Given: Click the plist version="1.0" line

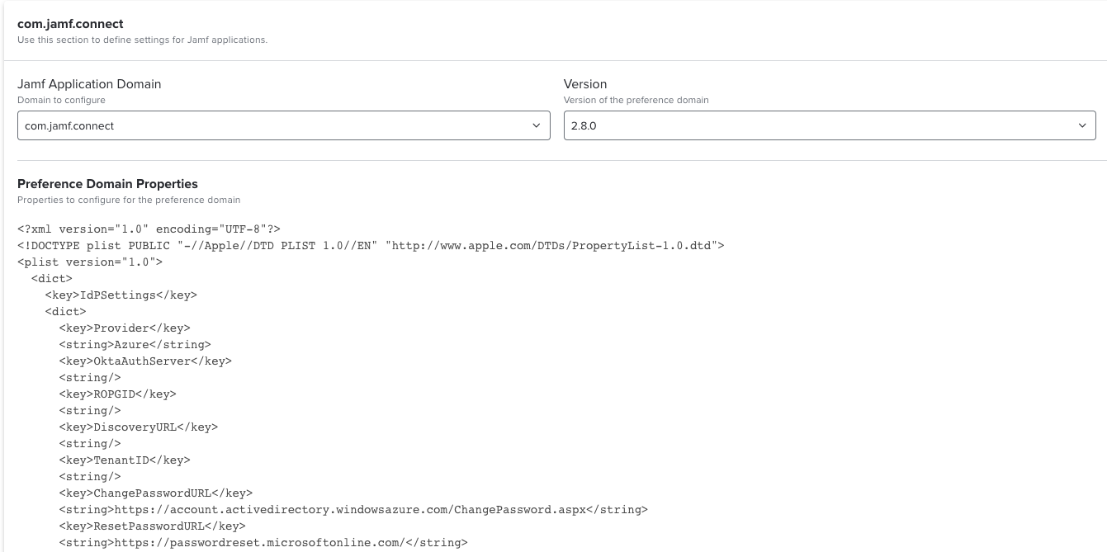Looking at the screenshot, I should click(90, 262).
